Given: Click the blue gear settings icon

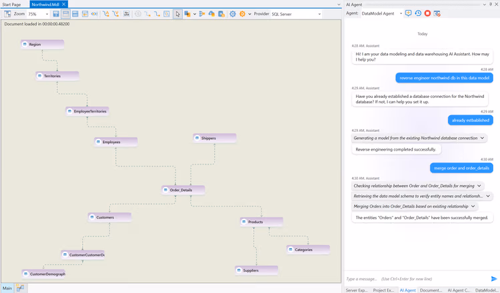Looking at the screenshot, I should pyautogui.click(x=233, y=14).
